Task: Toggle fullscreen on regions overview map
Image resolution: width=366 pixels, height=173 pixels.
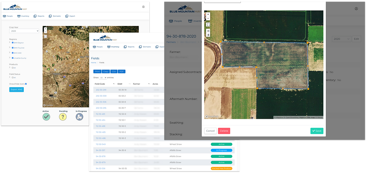Action: (x=46, y=36)
